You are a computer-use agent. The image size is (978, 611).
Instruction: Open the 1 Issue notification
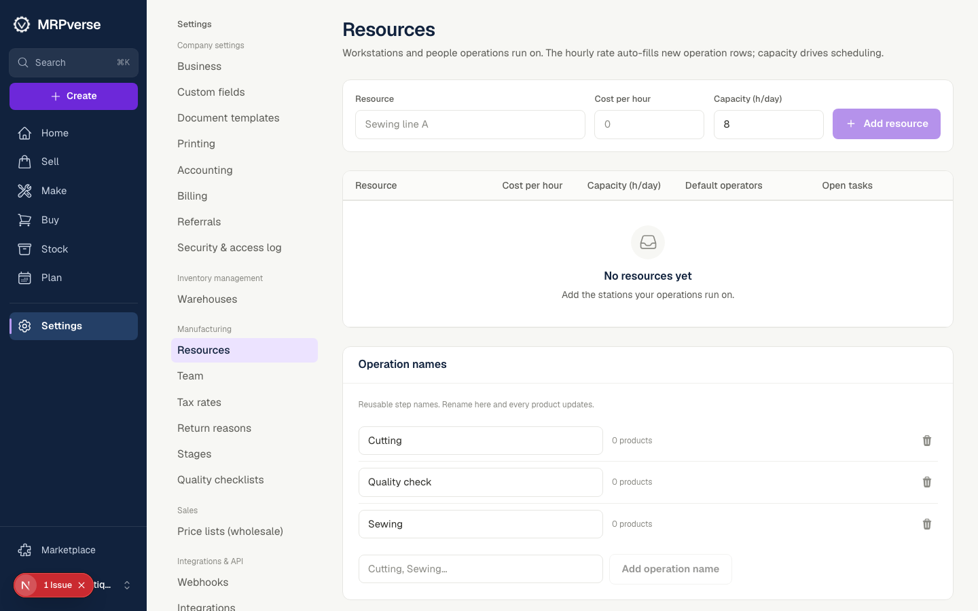[57, 585]
